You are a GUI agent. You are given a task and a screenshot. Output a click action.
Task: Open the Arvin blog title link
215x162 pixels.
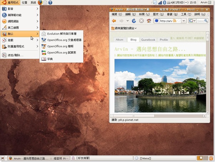click(x=150, y=49)
